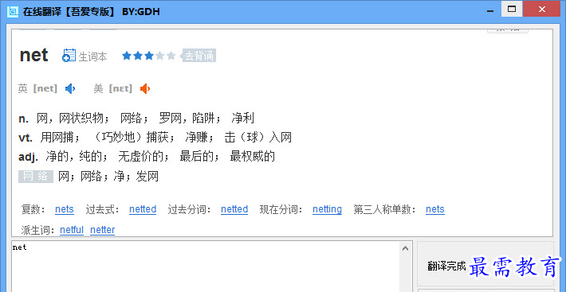The width and height of the screenshot is (566, 292).
Task: Click the noun definition line starting n.
Action: [x=136, y=118]
